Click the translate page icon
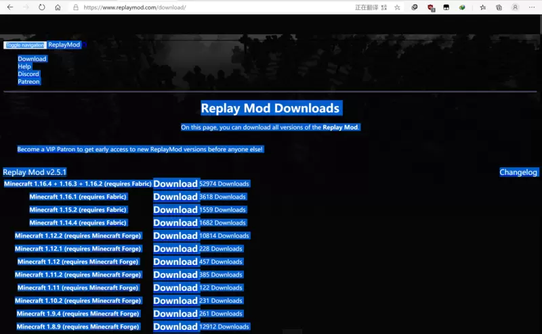542x334 pixels. (384, 7)
